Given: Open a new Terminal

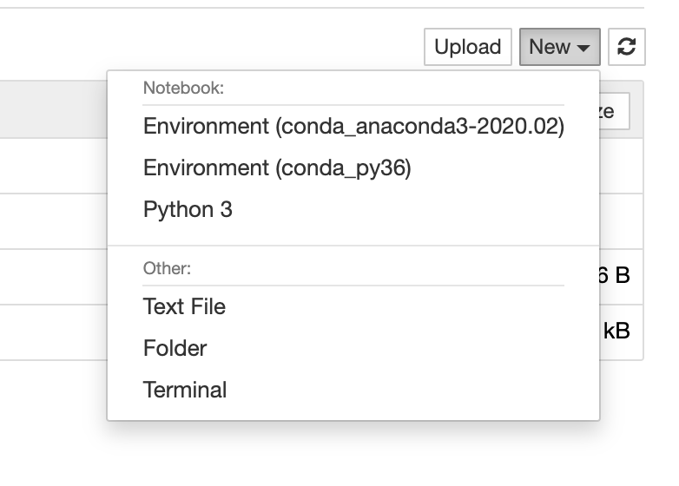Looking at the screenshot, I should (185, 390).
